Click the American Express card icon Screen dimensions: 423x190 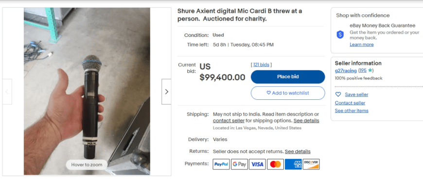click(x=293, y=164)
